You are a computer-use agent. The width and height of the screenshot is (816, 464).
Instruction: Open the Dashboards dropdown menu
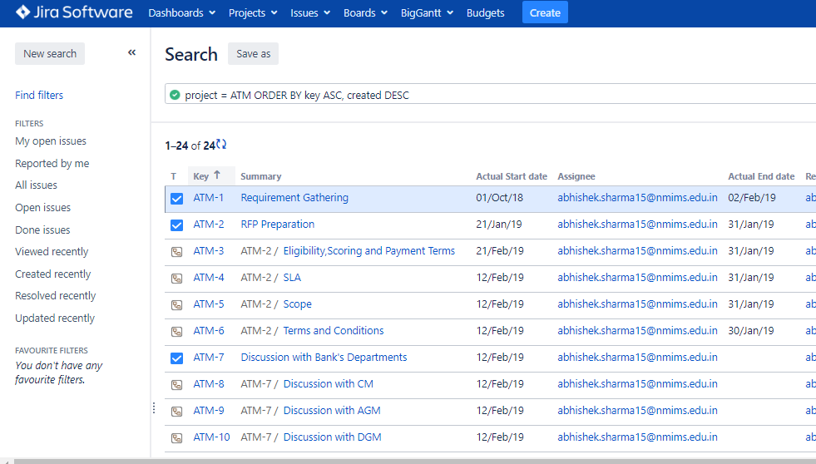[x=181, y=13]
